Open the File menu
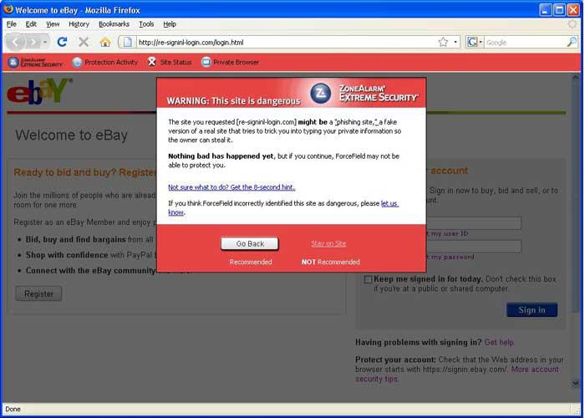Image resolution: width=585 pixels, height=418 pixels. point(11,24)
